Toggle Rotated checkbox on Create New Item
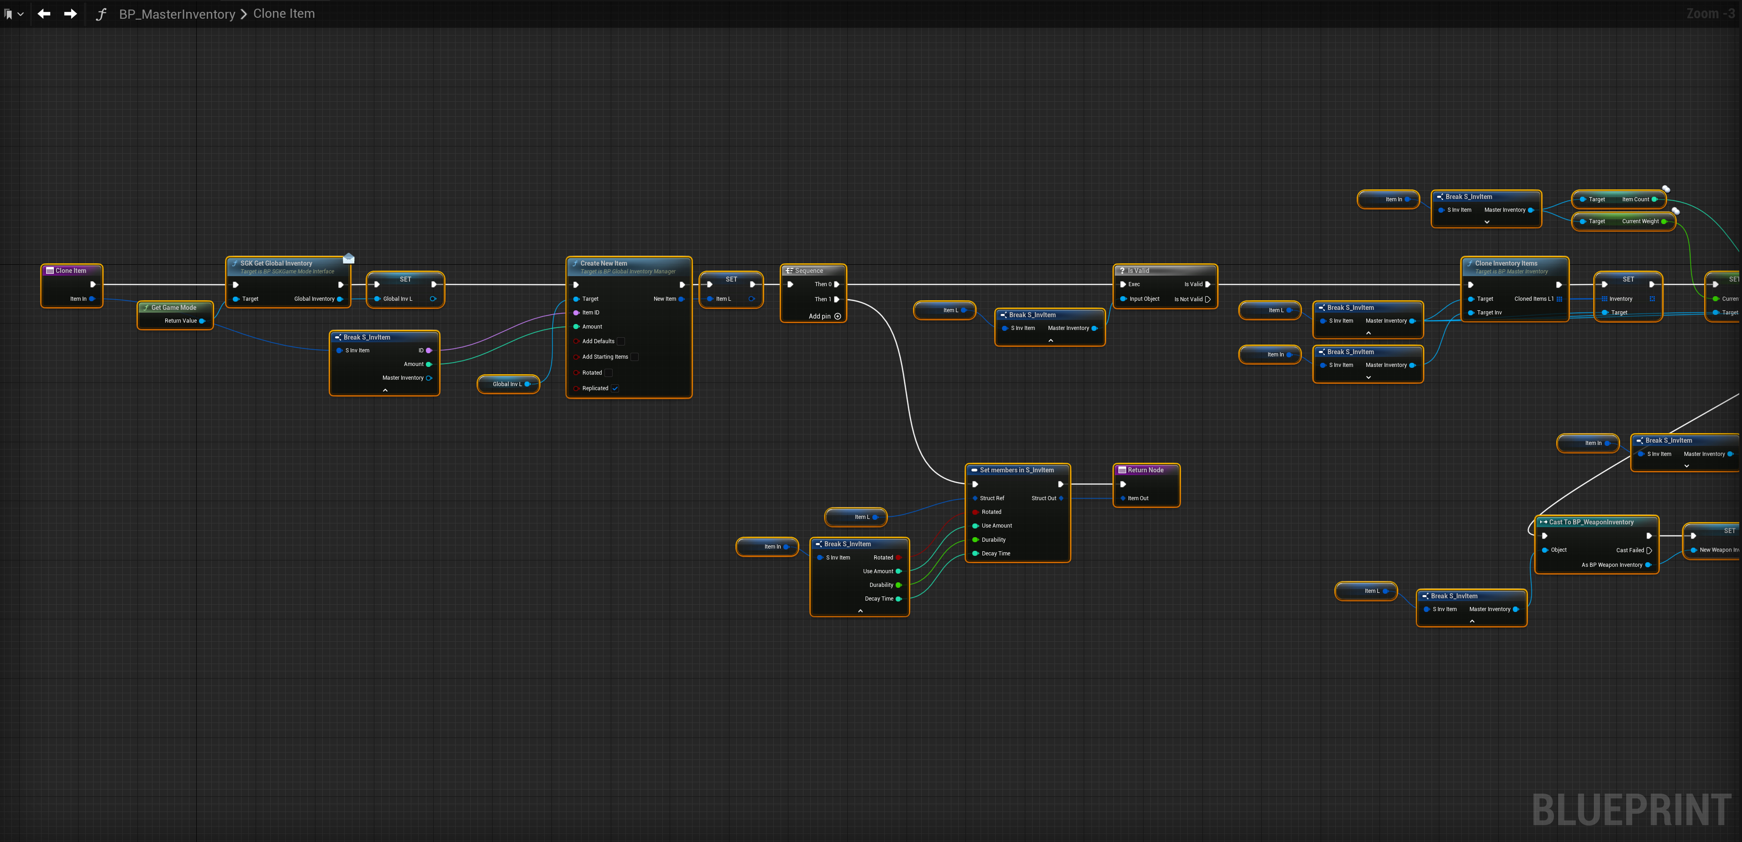Screen dimensions: 1742x842 pos(608,373)
